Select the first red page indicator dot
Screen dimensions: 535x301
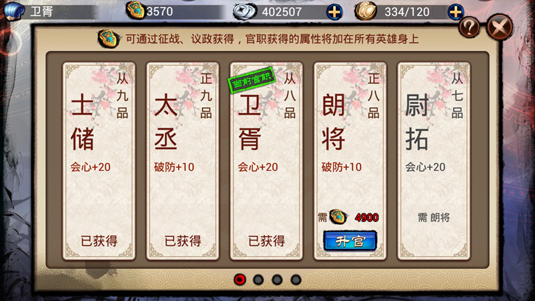pyautogui.click(x=239, y=280)
